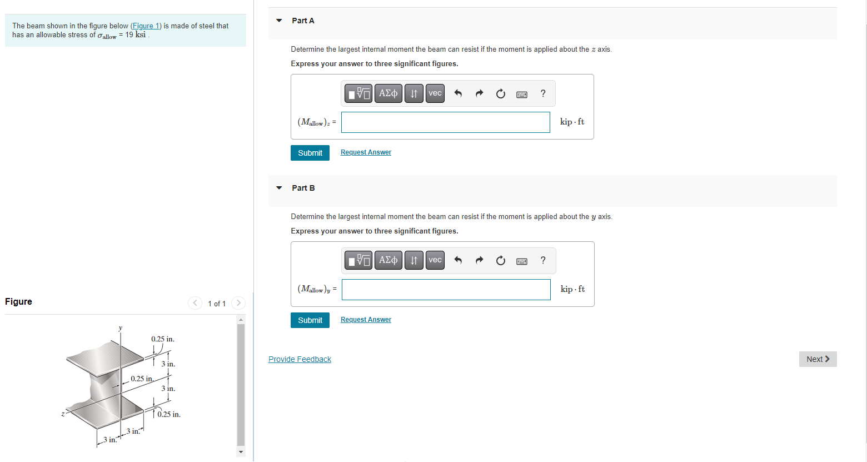Click the I-beam figure image

click(121, 386)
